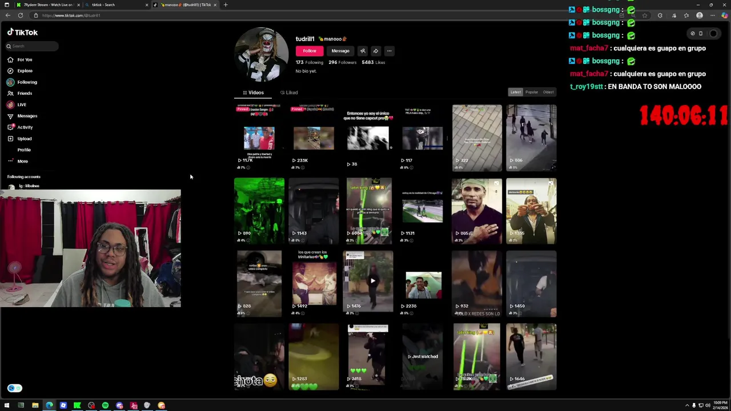
Task: Open File Explorer from the taskbar
Action: click(35, 405)
